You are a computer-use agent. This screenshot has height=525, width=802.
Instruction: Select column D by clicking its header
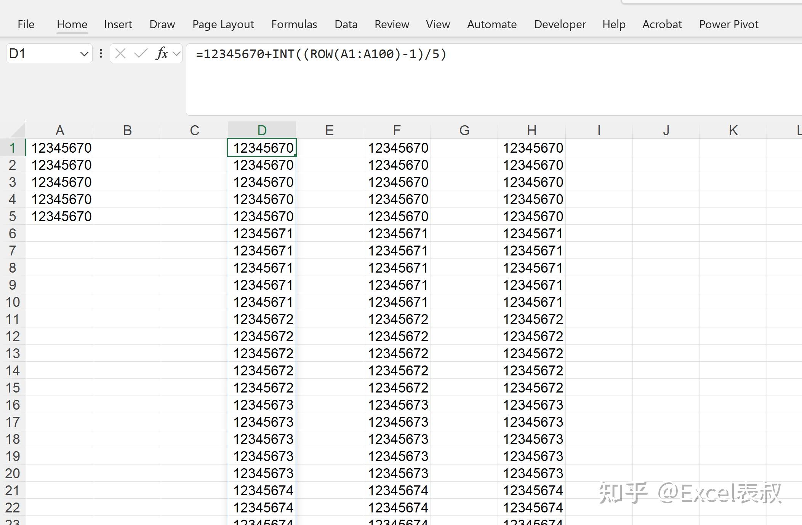(x=261, y=129)
